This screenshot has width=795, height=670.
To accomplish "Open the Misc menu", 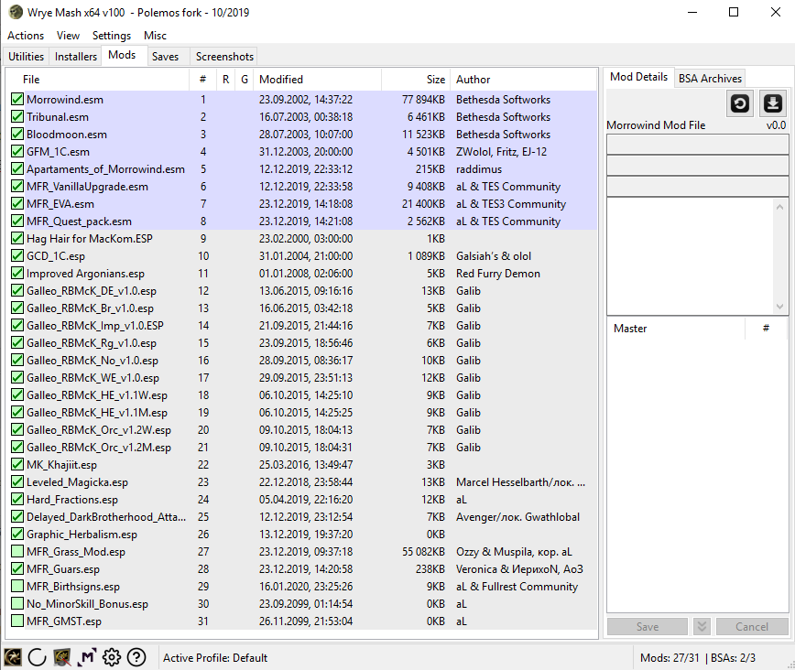I will [x=155, y=36].
